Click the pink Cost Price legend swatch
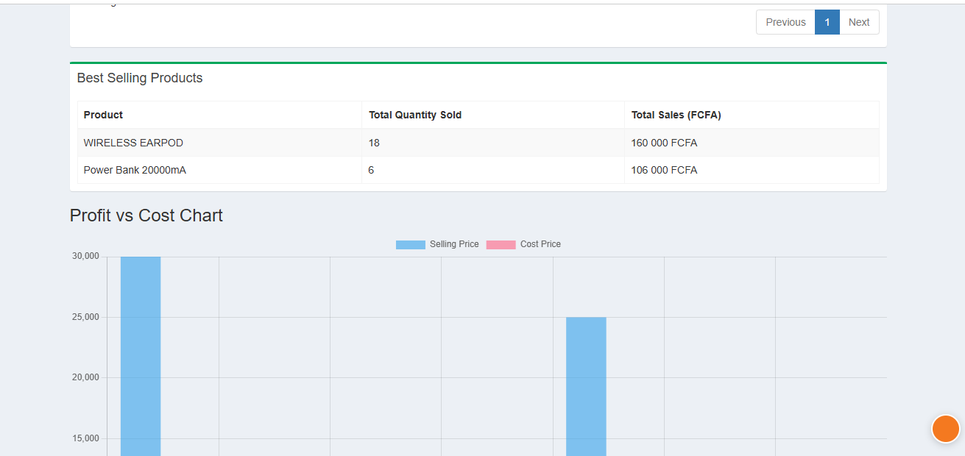965x456 pixels. [x=501, y=243]
